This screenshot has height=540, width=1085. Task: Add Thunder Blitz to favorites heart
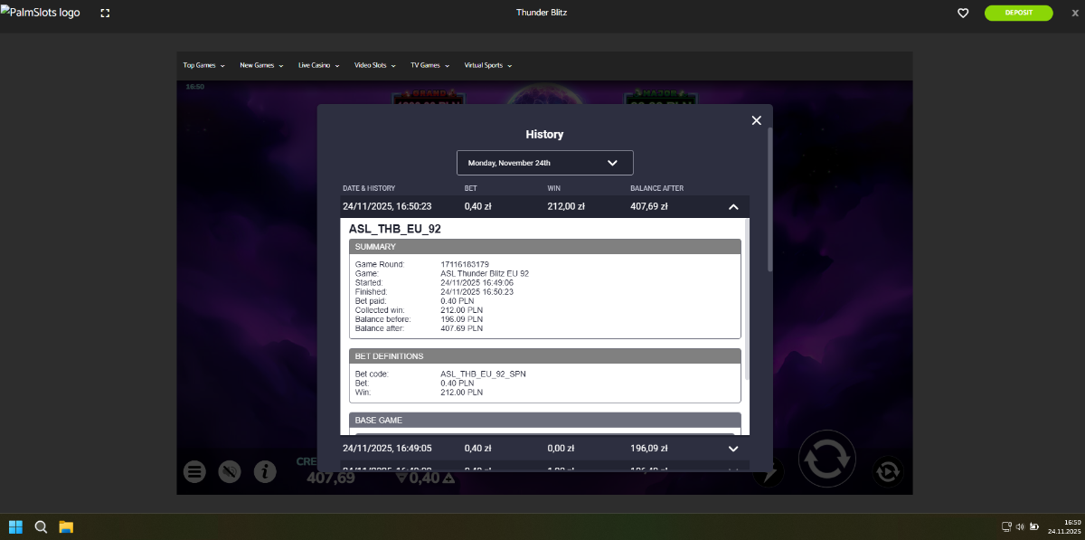coord(963,14)
